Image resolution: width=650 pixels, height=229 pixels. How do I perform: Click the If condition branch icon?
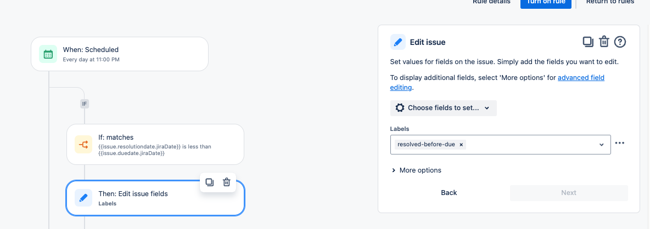click(x=84, y=144)
